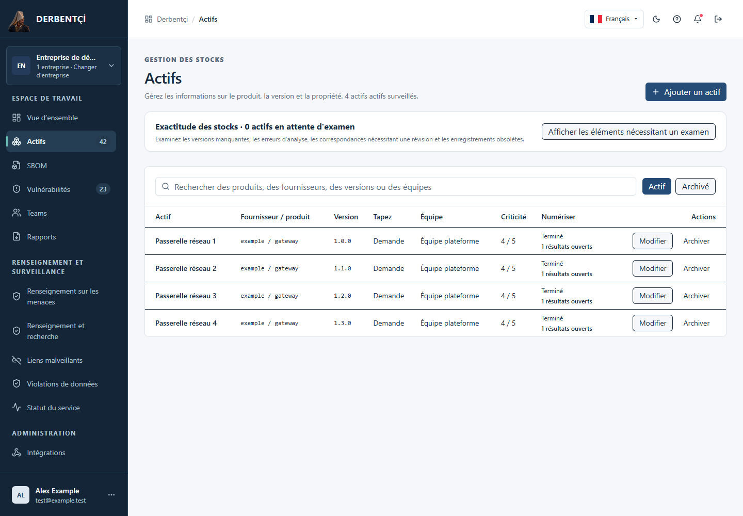Click Modifier for Passerelle réseau 4
The height and width of the screenshot is (516, 743).
point(653,323)
